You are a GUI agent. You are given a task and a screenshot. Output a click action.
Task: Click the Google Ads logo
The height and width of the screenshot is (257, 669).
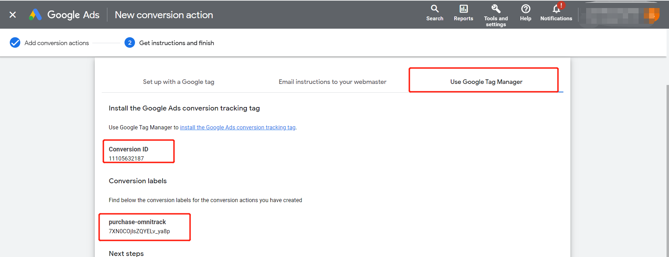point(64,15)
